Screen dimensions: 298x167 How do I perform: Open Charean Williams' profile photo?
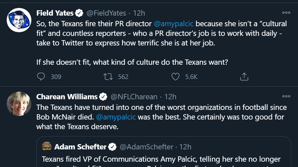[x=19, y=103]
